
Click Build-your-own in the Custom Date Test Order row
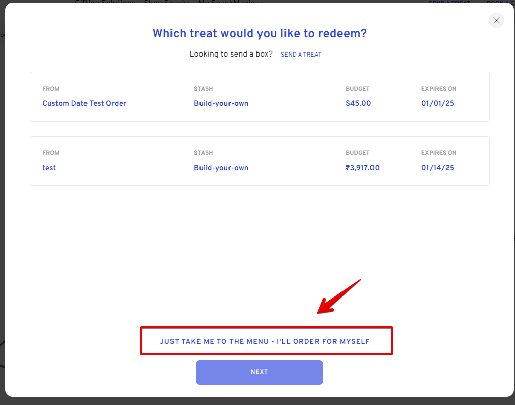(221, 103)
